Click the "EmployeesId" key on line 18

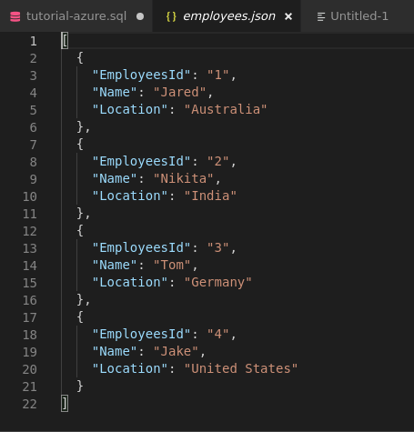coord(141,334)
